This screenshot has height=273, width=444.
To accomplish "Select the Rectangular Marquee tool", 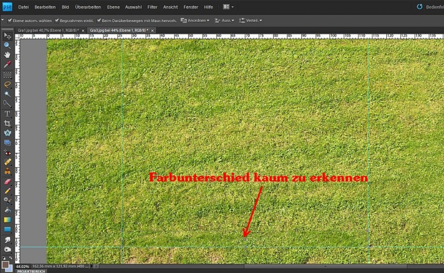I will point(7,75).
